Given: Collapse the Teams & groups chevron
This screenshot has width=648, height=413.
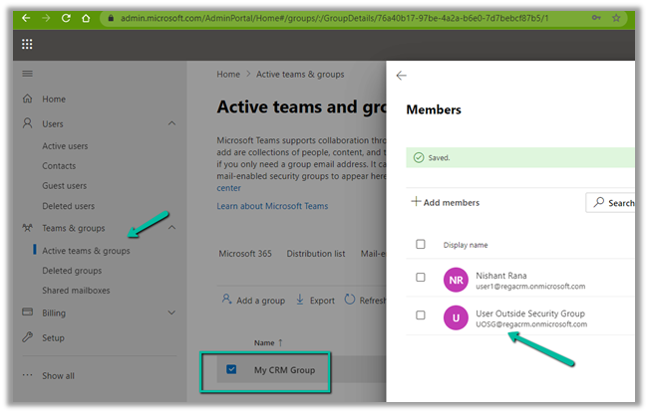Looking at the screenshot, I should [x=171, y=228].
